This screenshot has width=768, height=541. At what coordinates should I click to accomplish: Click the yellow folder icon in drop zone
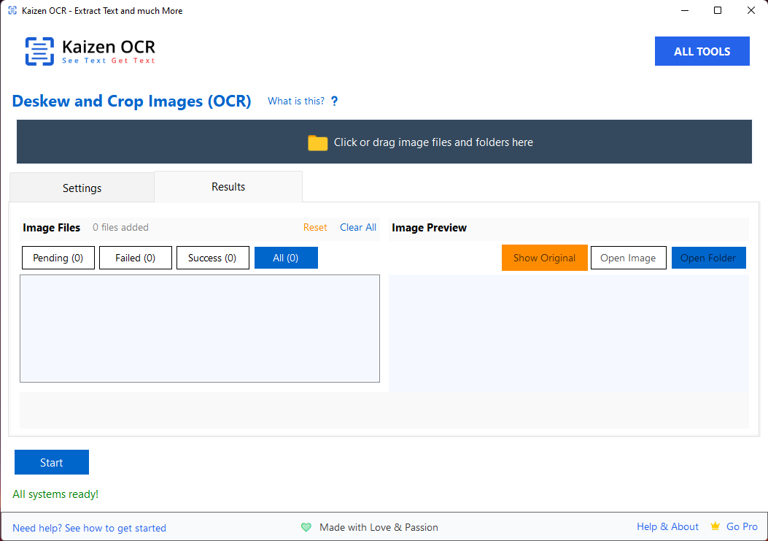pyautogui.click(x=317, y=142)
